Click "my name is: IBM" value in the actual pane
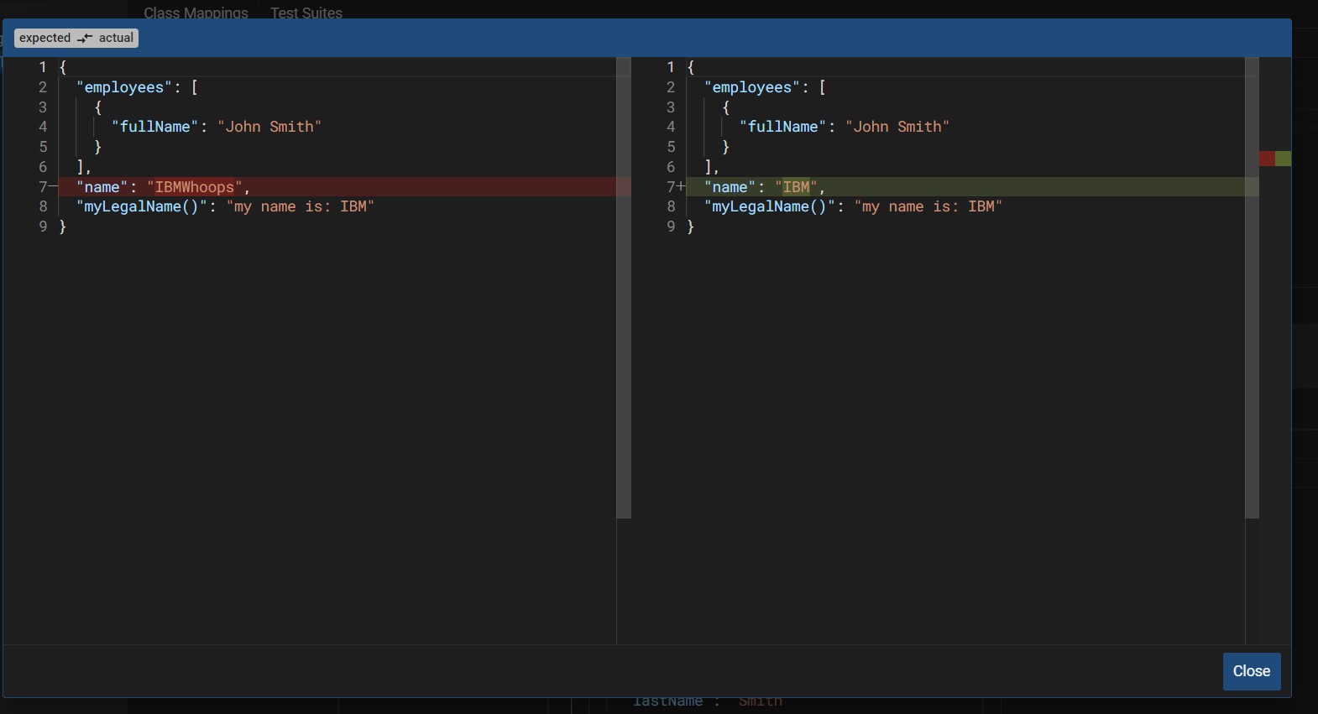 (928, 206)
